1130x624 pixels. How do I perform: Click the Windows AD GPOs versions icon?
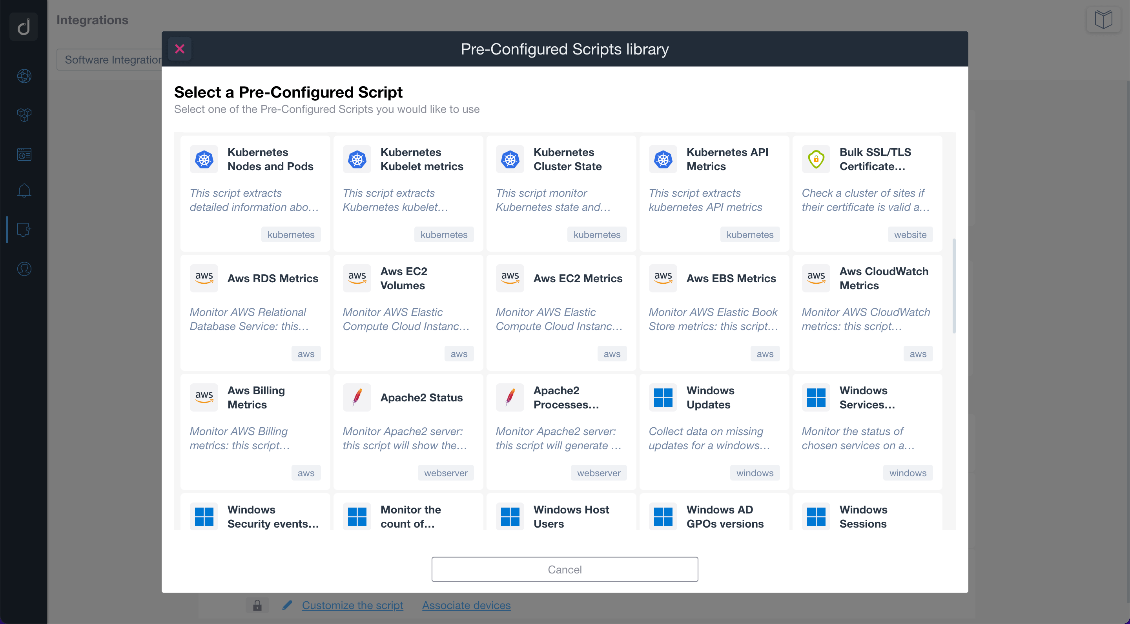(663, 517)
